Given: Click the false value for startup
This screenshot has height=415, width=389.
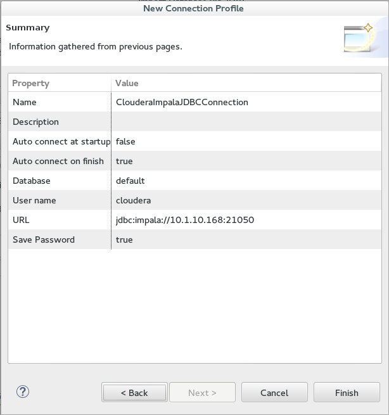Looking at the screenshot, I should pos(125,141).
